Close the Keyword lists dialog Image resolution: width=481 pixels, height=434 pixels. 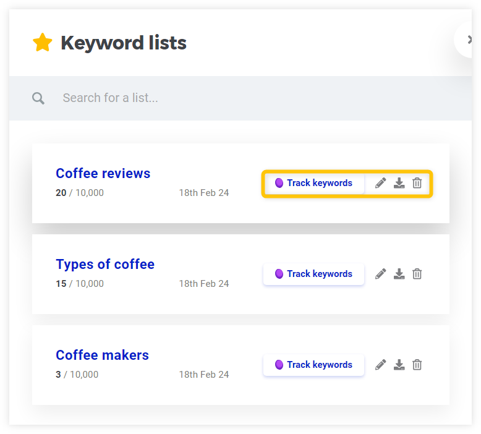coord(469,40)
